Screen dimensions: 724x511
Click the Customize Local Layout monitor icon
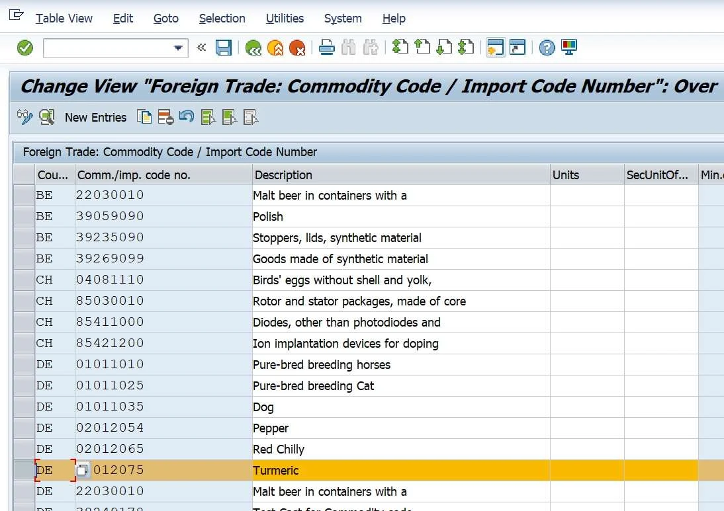[x=569, y=47]
